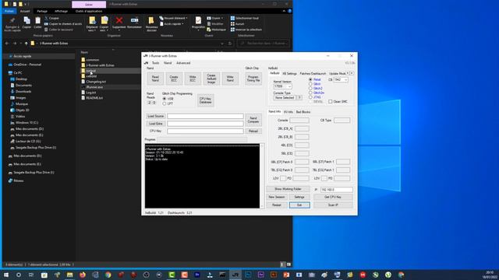Open the Accès rapide ribbon dropdown

click(x=172, y=24)
